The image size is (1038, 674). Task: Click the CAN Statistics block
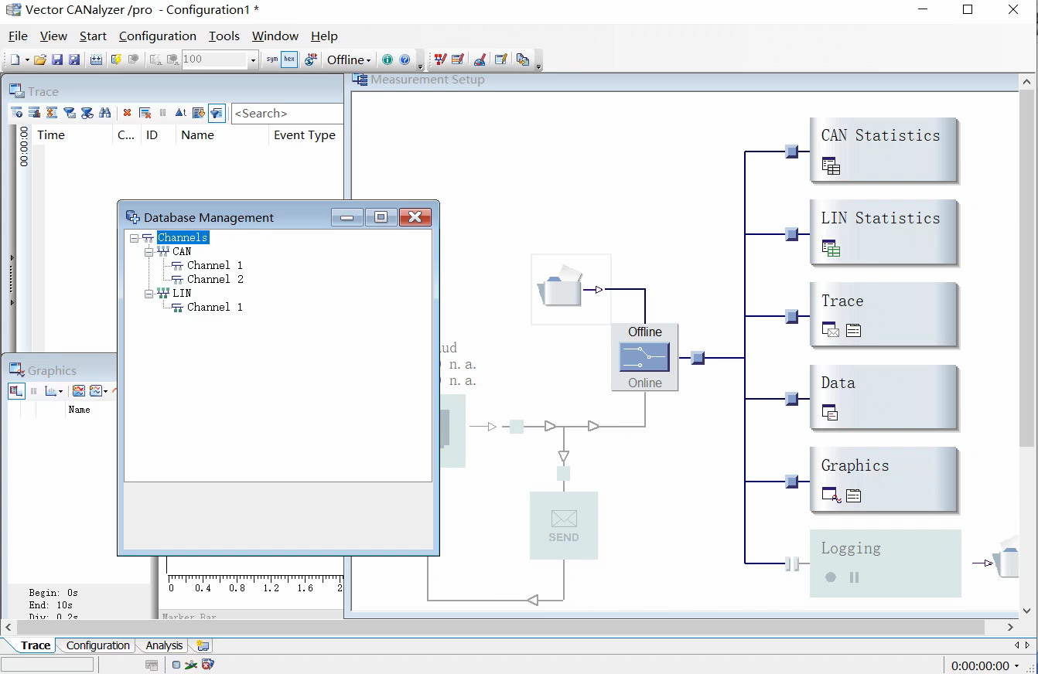click(883, 150)
